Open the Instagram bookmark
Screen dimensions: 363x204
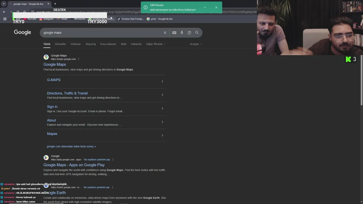point(46,19)
